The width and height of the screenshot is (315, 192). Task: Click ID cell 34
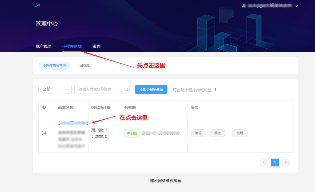(x=44, y=133)
